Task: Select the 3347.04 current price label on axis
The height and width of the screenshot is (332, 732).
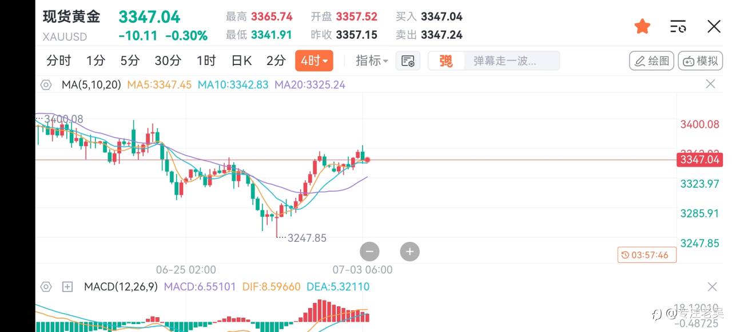Action: point(698,160)
